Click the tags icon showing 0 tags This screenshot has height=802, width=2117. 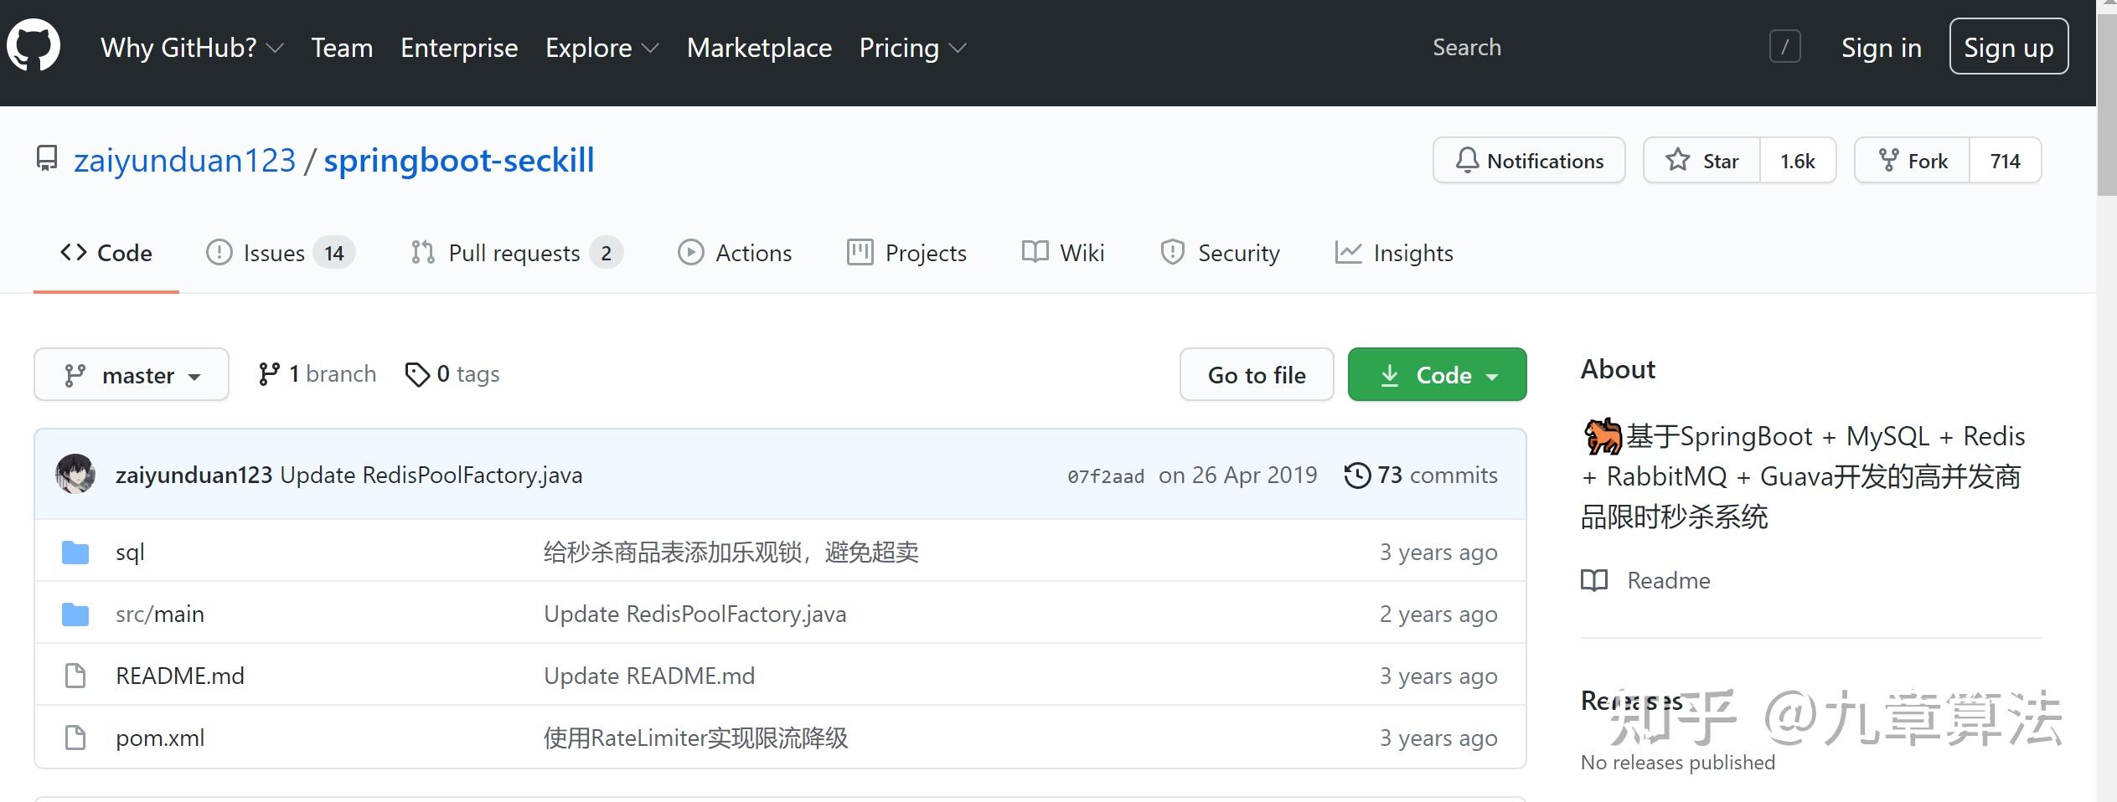[x=417, y=374]
